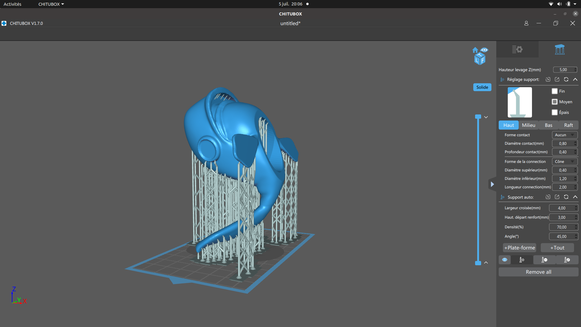This screenshot has width=581, height=327.
Task: Switch to the Milieu tab
Action: [529, 125]
